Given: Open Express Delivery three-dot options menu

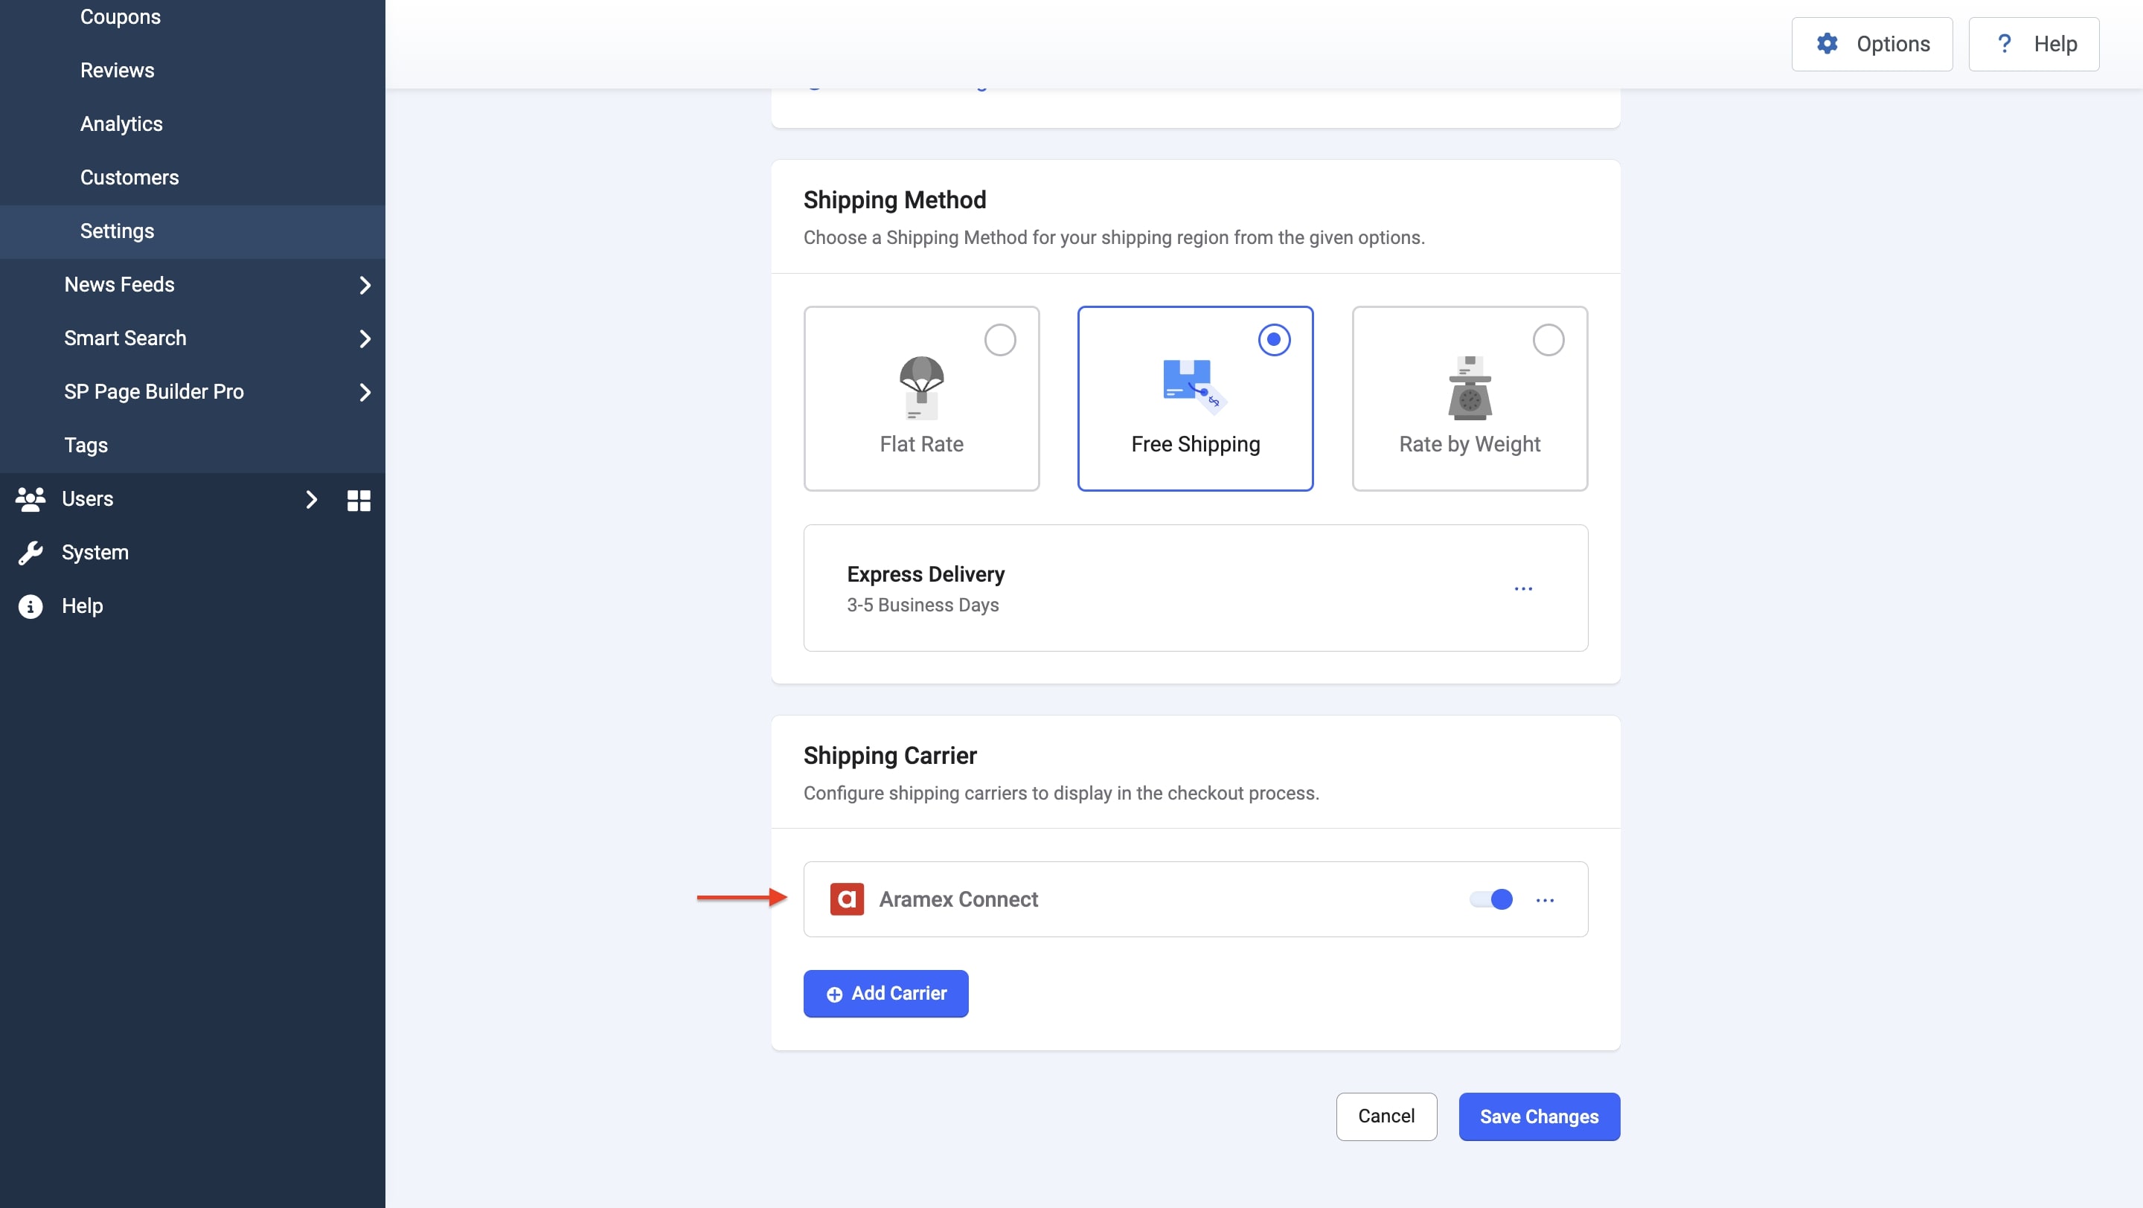Looking at the screenshot, I should [x=1522, y=588].
